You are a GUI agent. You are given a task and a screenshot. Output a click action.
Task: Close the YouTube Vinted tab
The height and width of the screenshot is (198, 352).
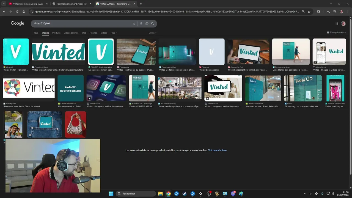[46, 4]
